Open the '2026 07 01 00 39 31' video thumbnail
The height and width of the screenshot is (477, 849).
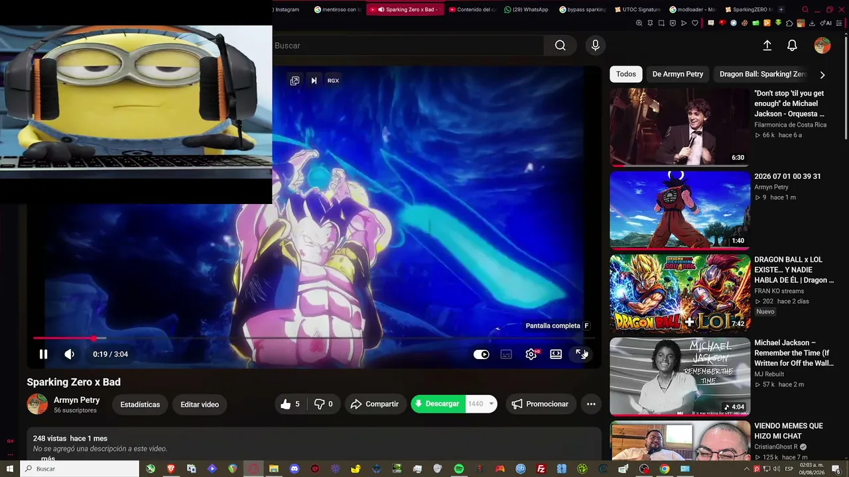(680, 210)
